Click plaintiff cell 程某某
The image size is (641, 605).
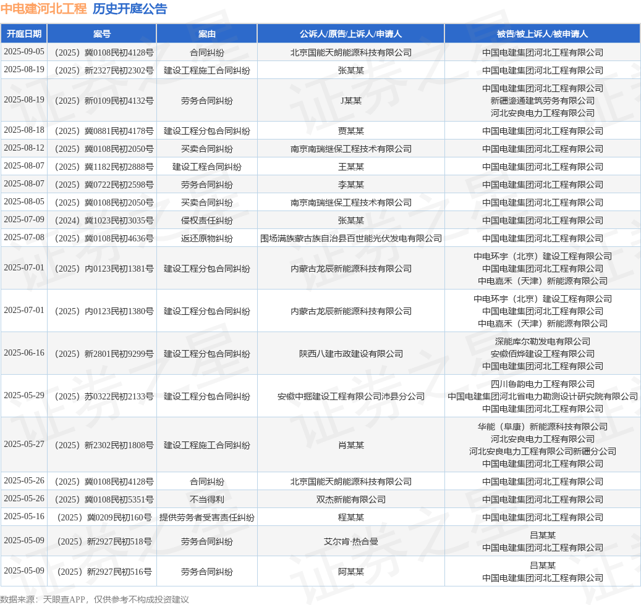350,517
